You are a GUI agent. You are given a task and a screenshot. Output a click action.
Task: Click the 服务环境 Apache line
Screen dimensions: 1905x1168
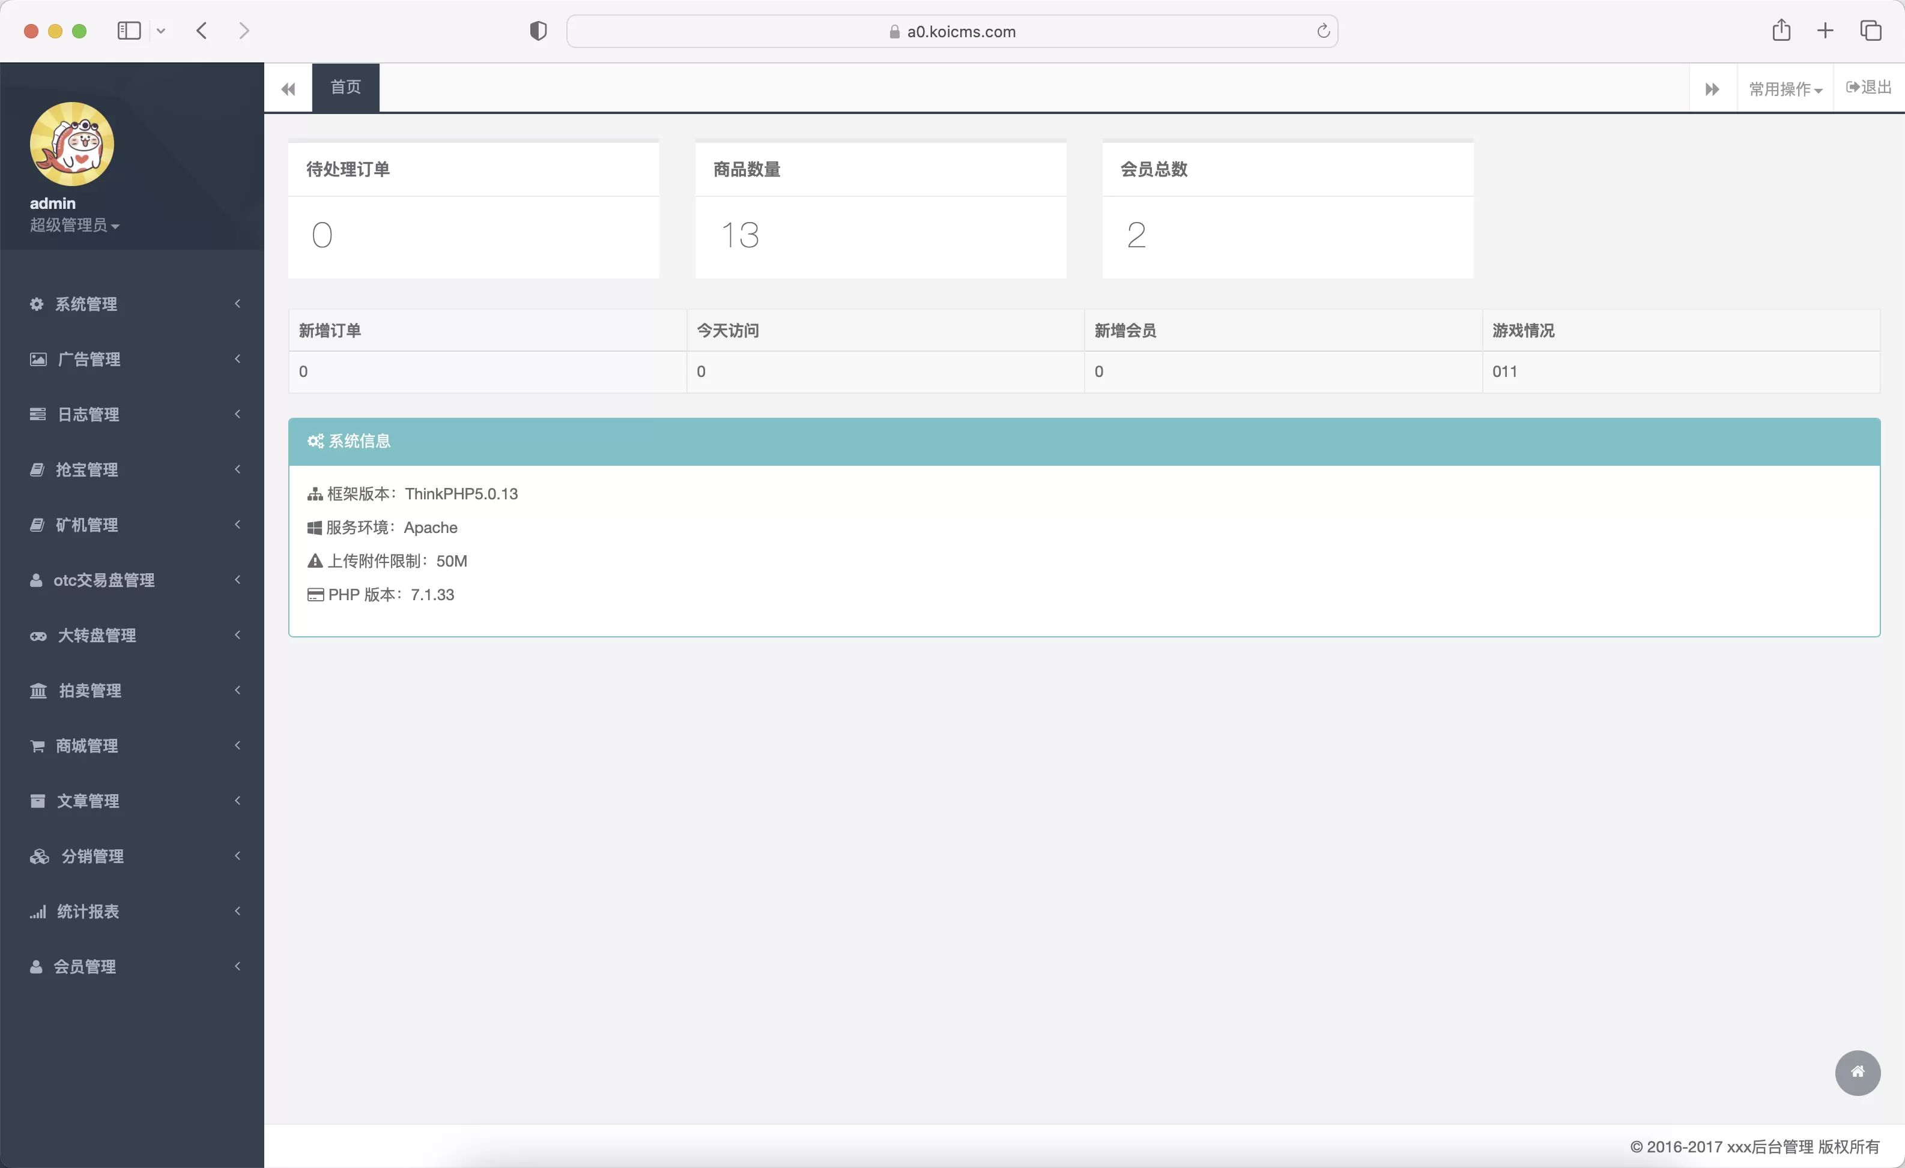pyautogui.click(x=383, y=528)
